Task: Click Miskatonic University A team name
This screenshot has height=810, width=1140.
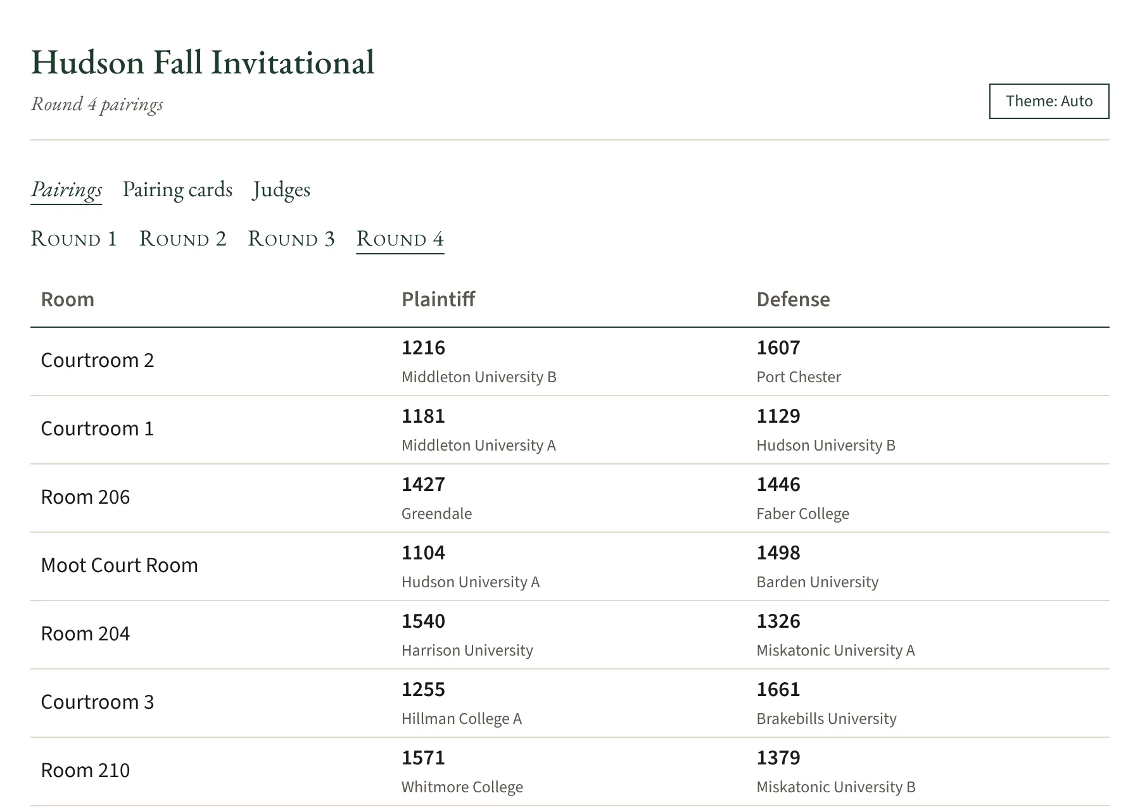Action: (836, 651)
